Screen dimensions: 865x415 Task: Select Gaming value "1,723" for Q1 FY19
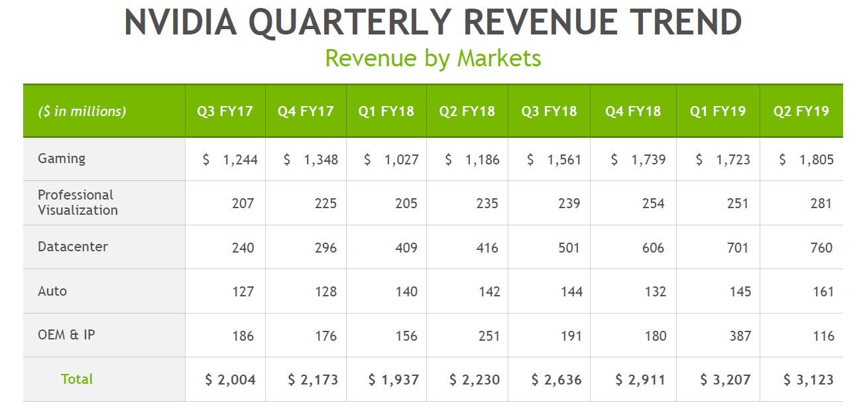coord(733,160)
